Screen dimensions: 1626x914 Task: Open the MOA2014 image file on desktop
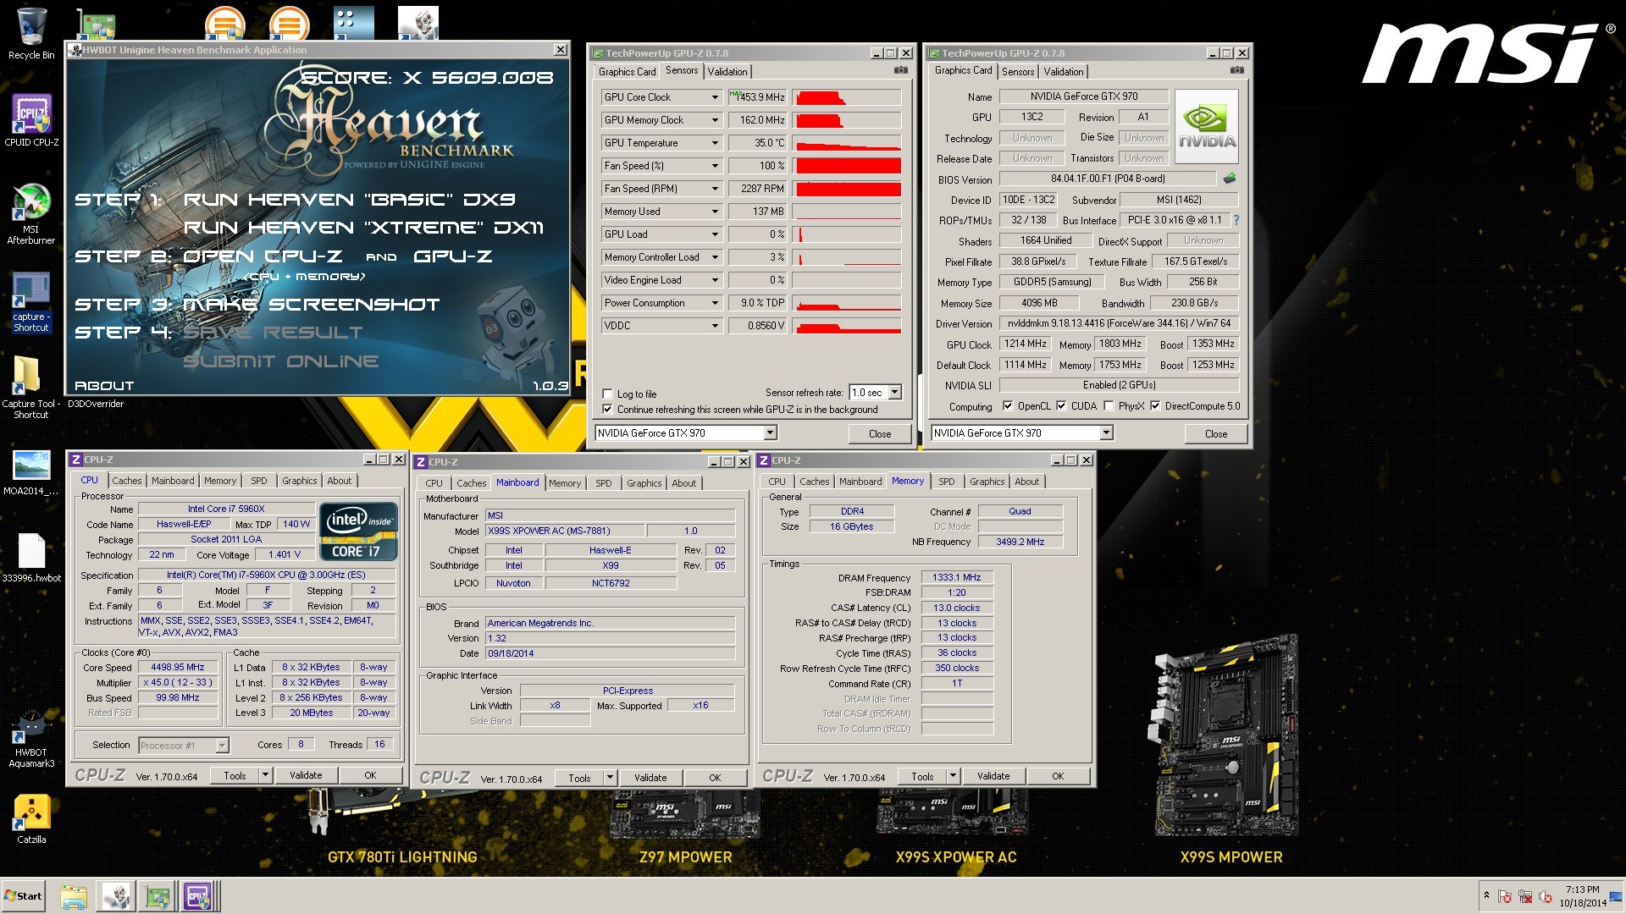[x=31, y=472]
